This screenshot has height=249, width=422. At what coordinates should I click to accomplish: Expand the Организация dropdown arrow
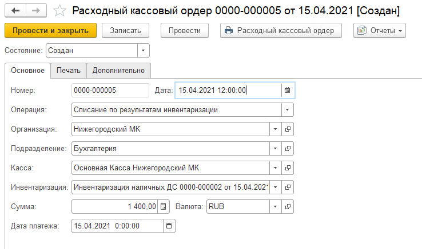tap(275, 129)
